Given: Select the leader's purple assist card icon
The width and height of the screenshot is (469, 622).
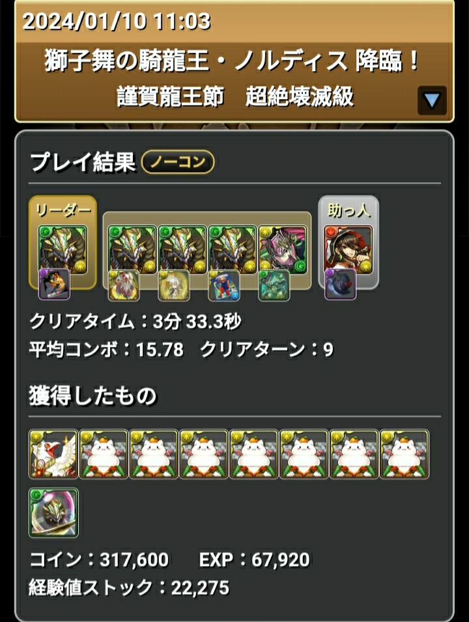Looking at the screenshot, I should (x=54, y=284).
